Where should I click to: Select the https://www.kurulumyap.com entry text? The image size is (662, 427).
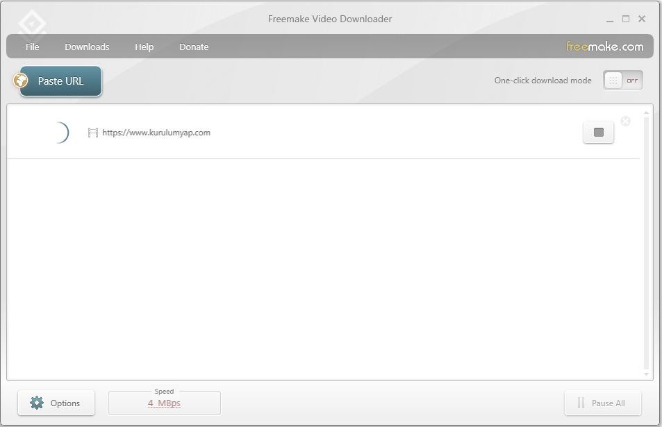[156, 133]
